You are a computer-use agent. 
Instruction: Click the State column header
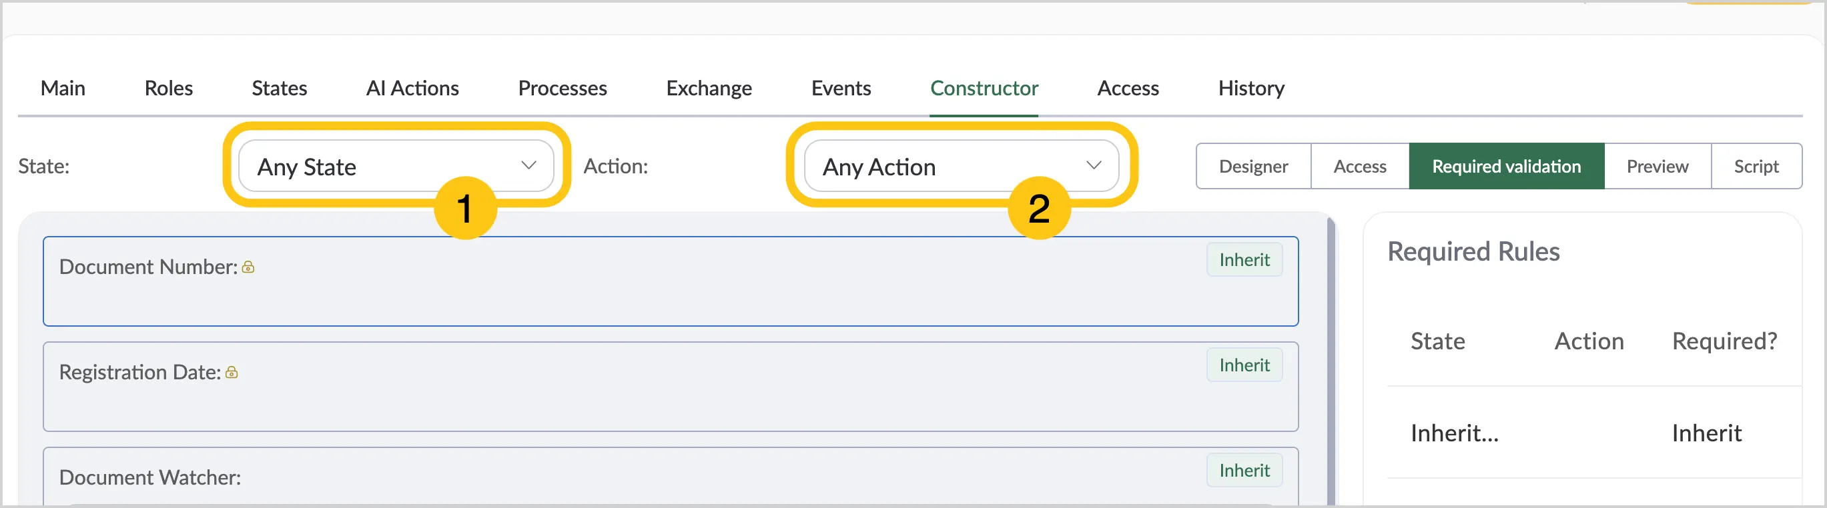pos(1437,341)
